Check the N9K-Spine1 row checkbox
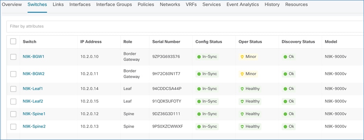The image size is (364, 140). (13, 114)
